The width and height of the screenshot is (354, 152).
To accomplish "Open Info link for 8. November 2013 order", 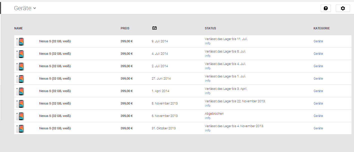I will coord(208,106).
